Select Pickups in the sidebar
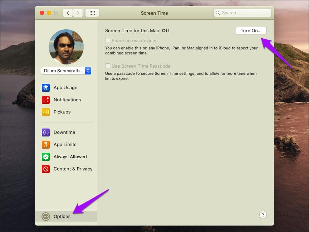309x232 pixels. coord(62,112)
